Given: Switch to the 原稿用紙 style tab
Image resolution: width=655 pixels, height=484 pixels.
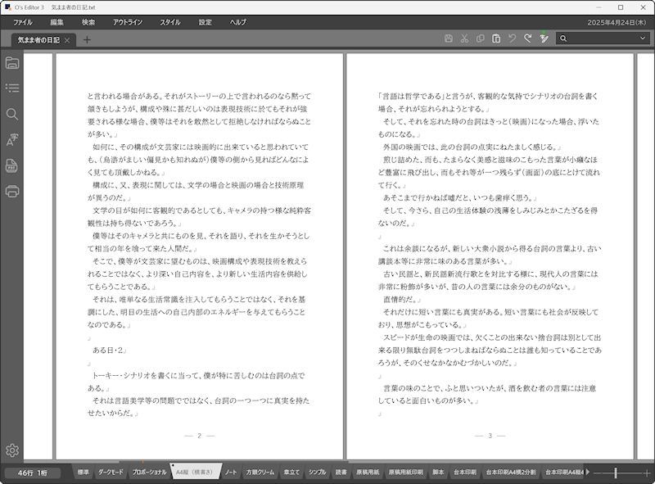Looking at the screenshot, I should click(x=368, y=472).
